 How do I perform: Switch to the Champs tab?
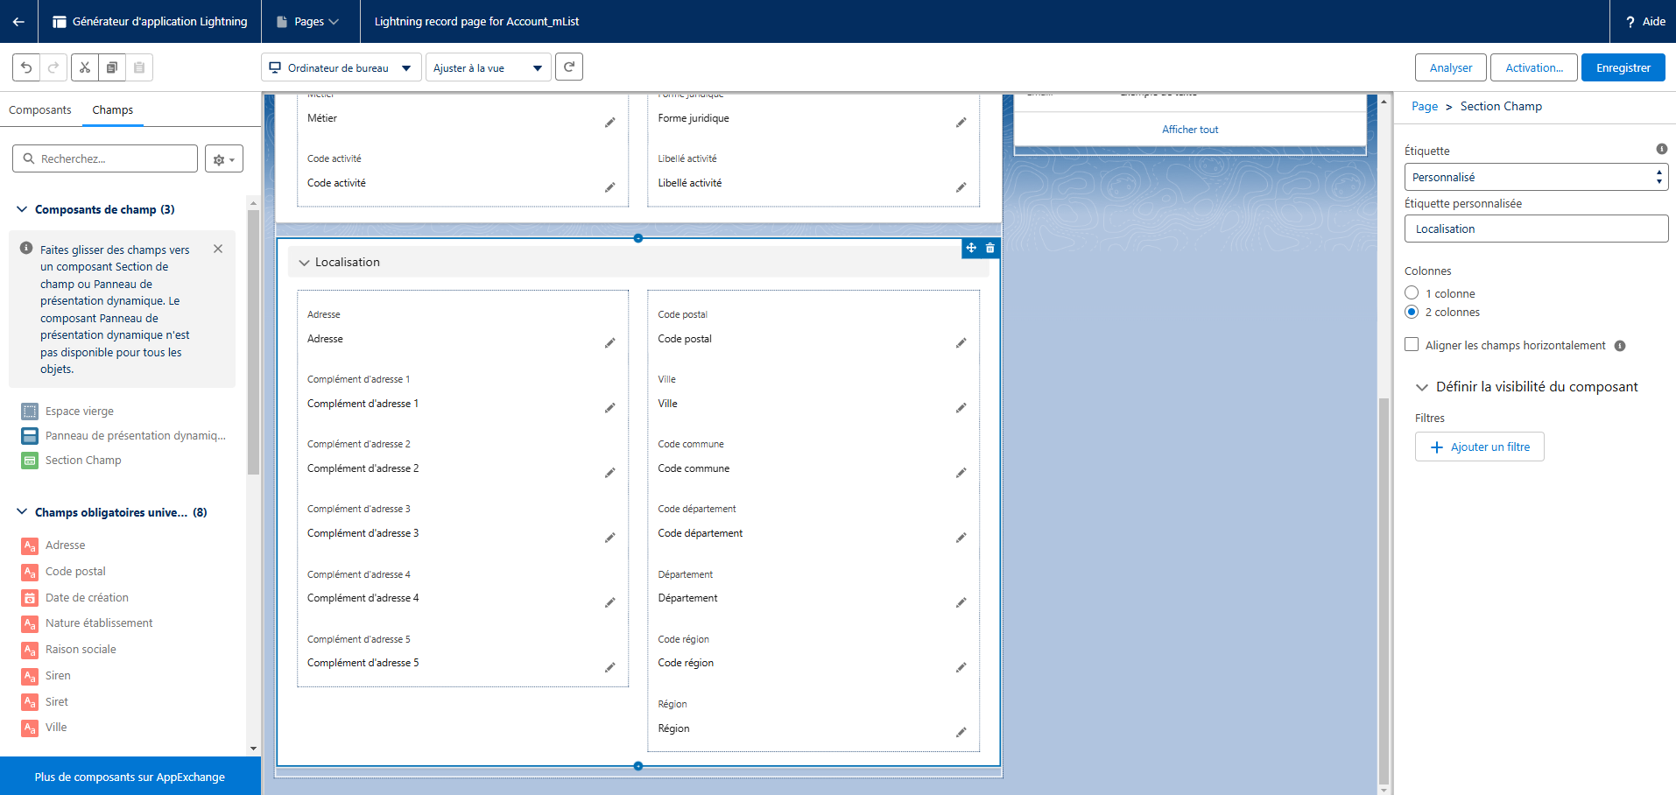(x=113, y=109)
